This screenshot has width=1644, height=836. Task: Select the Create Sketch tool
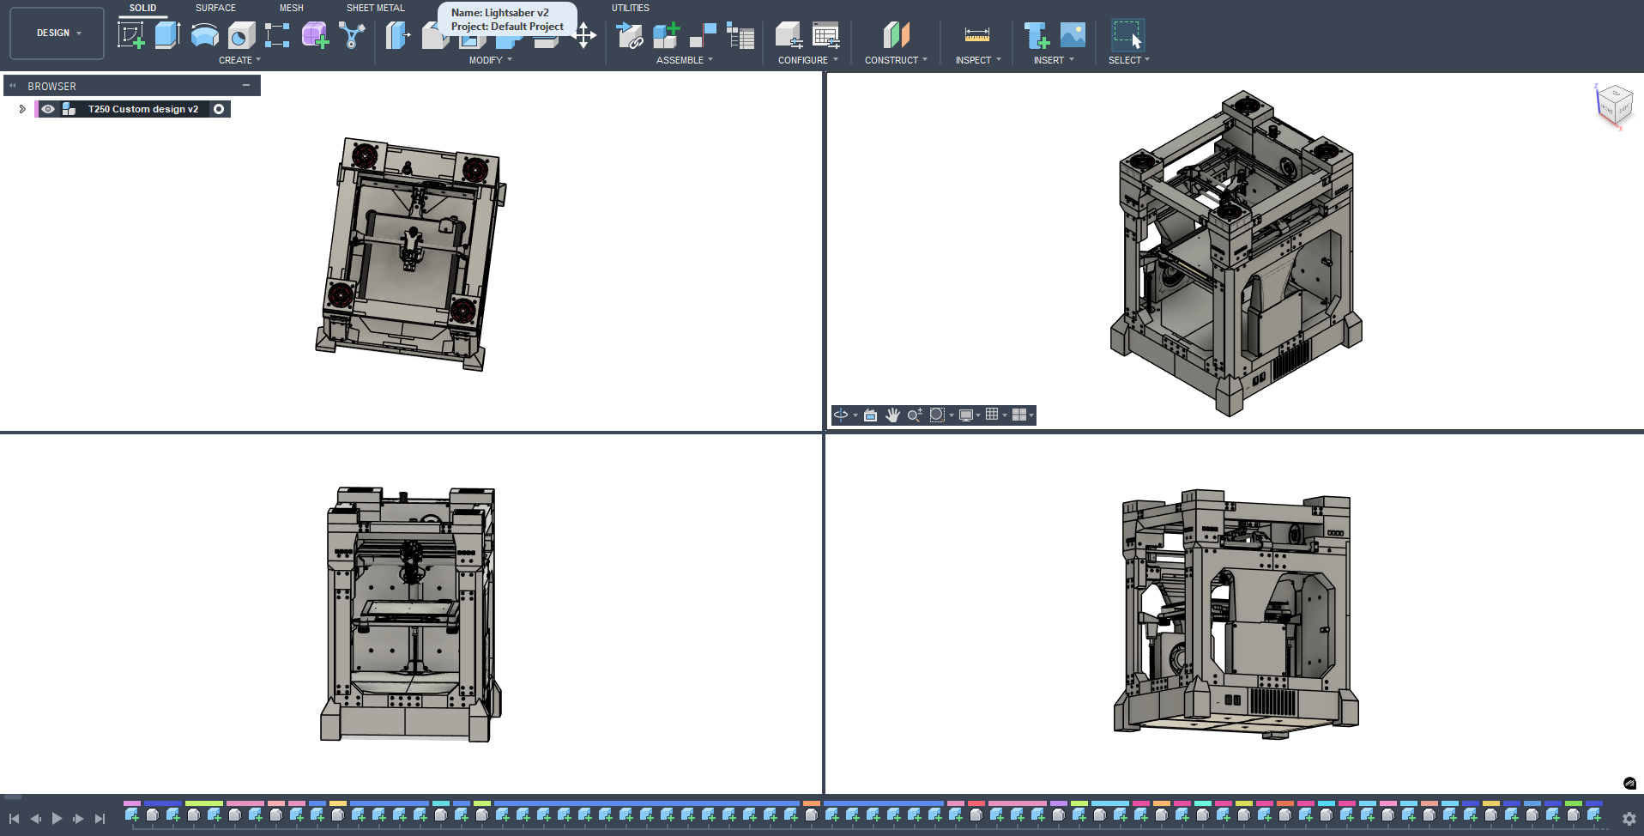(130, 35)
